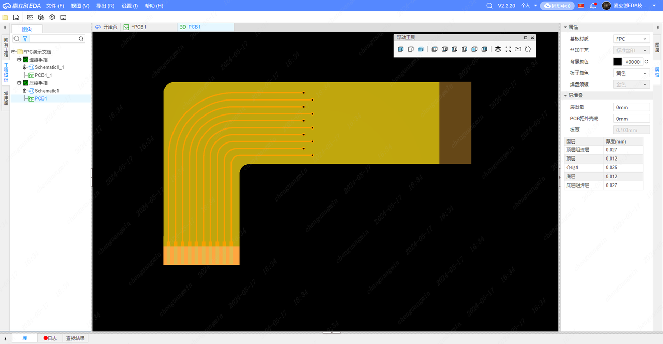Open the 日志 log tab at bottom

click(50, 338)
